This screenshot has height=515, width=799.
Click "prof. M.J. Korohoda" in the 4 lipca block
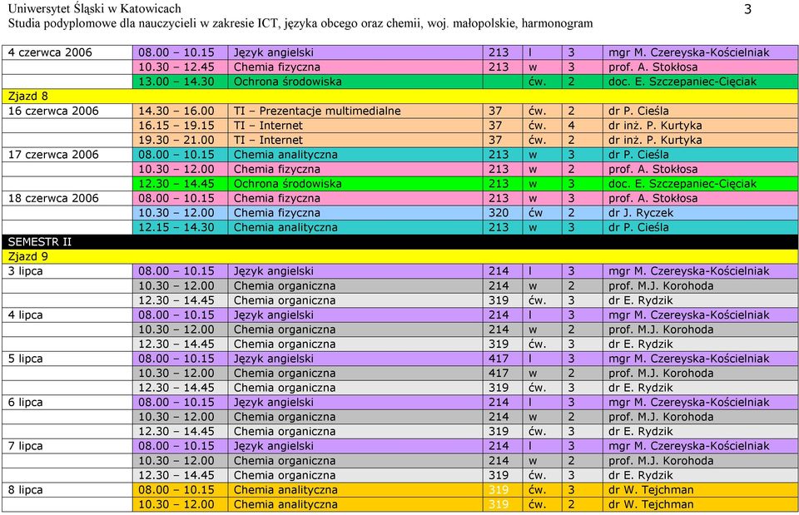tap(661, 330)
